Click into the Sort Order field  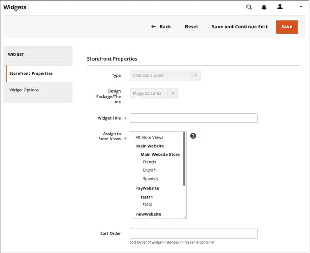tap(193, 233)
